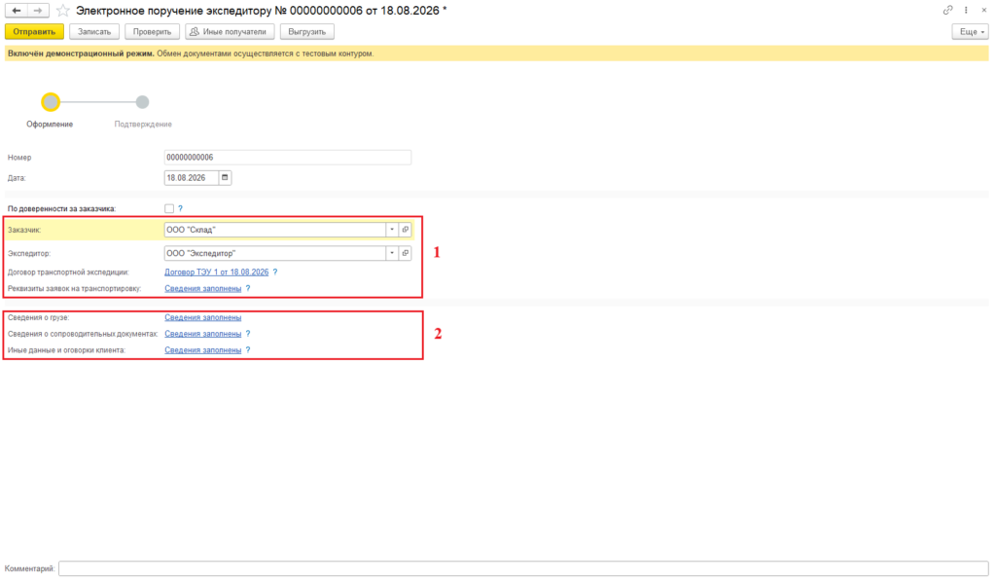This screenshot has width=996, height=581.
Task: Go back with the left arrow
Action: pyautogui.click(x=17, y=10)
